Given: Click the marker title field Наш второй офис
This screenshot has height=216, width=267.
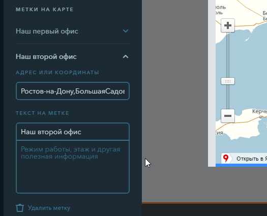Looking at the screenshot, I should pos(73,132).
